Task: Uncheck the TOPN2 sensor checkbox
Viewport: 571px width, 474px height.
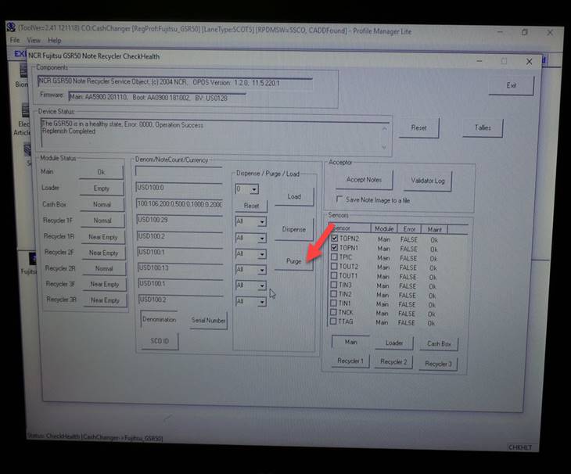Action: pos(335,239)
